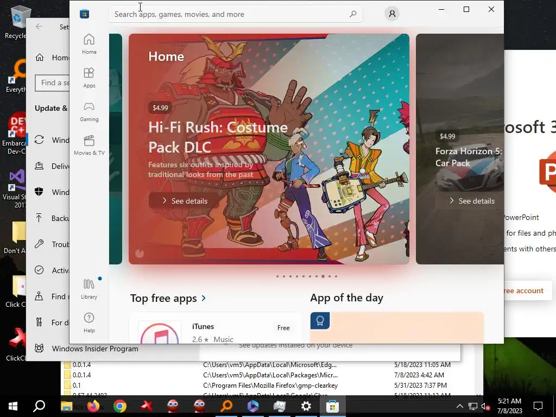
Task: Open the network tray icon
Action: tap(473, 406)
